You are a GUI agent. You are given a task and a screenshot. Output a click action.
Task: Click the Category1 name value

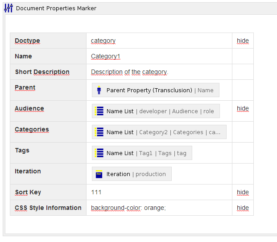pos(106,56)
